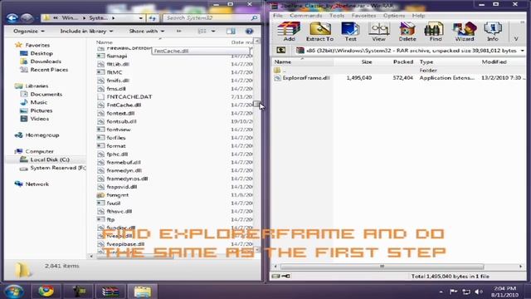Open the Include in library dropdown
This screenshot has height=299, width=531.
[x=86, y=32]
